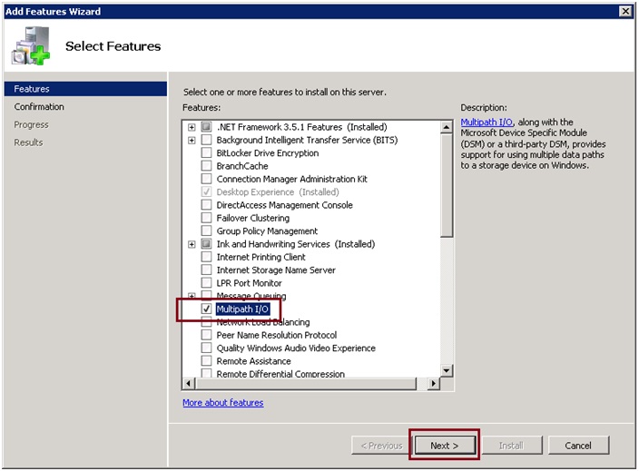Check Connection Manager Administration Kit box
The width and height of the screenshot is (639, 471).
tap(207, 180)
